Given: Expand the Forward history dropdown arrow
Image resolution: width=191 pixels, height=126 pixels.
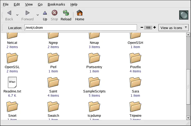Looking at the screenshot, I should [x=38, y=15].
